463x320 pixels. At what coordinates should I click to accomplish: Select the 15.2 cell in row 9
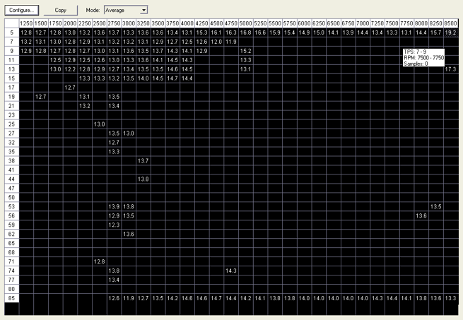pyautogui.click(x=245, y=52)
